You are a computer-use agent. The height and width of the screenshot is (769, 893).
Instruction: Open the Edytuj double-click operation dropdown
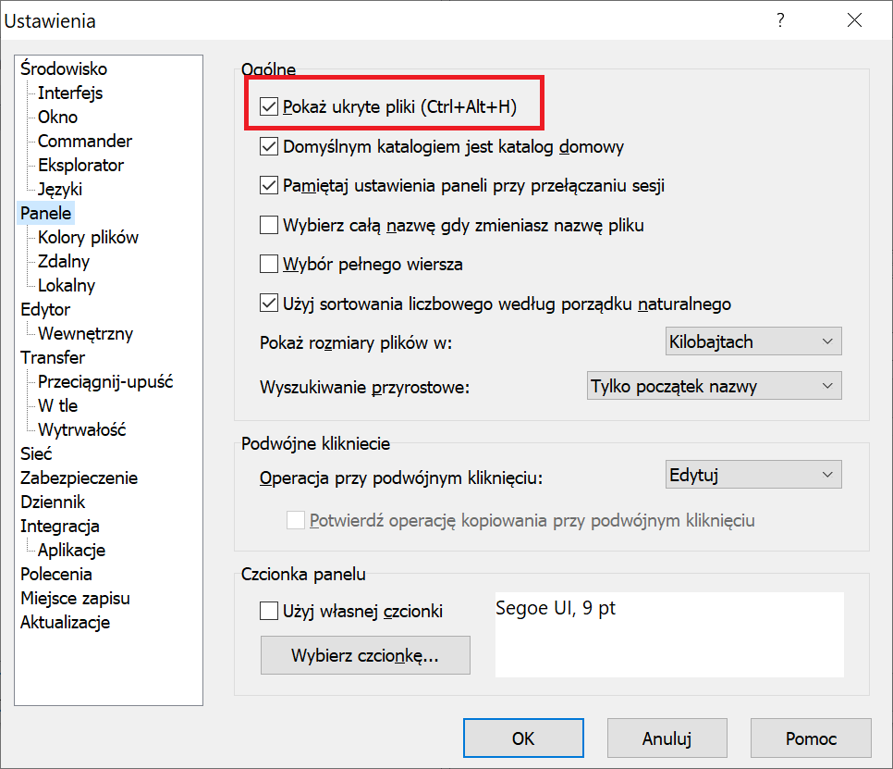[752, 476]
